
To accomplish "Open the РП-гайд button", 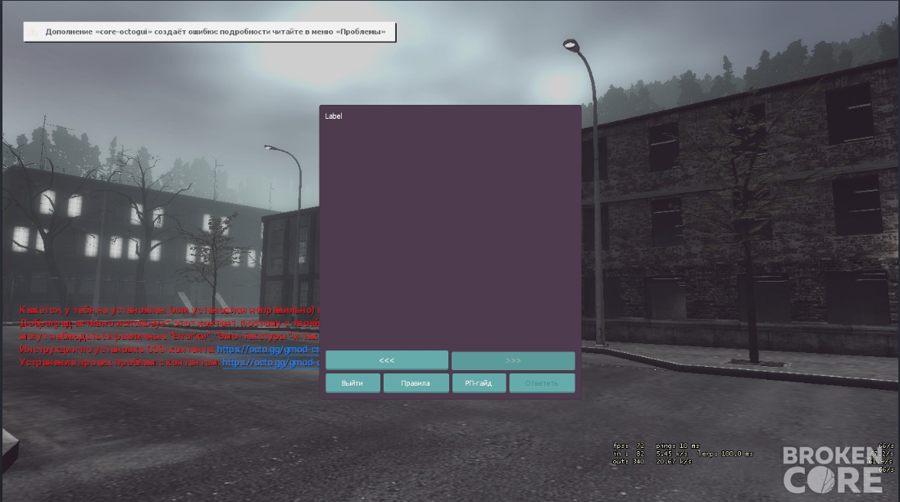I will [479, 383].
